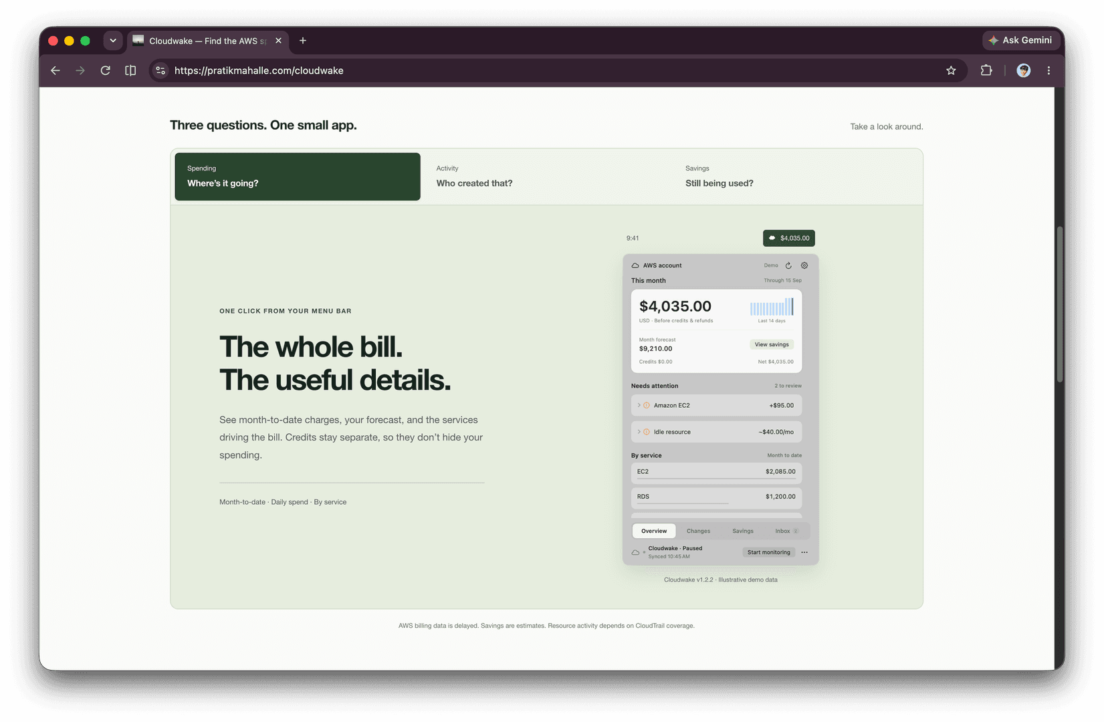Viewport: 1104px width, 722px height.
Task: Open a new browser tab
Action: pos(303,41)
